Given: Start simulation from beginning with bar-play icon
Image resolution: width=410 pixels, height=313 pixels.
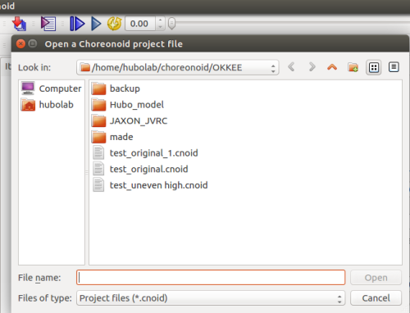Looking at the screenshot, I should (77, 24).
